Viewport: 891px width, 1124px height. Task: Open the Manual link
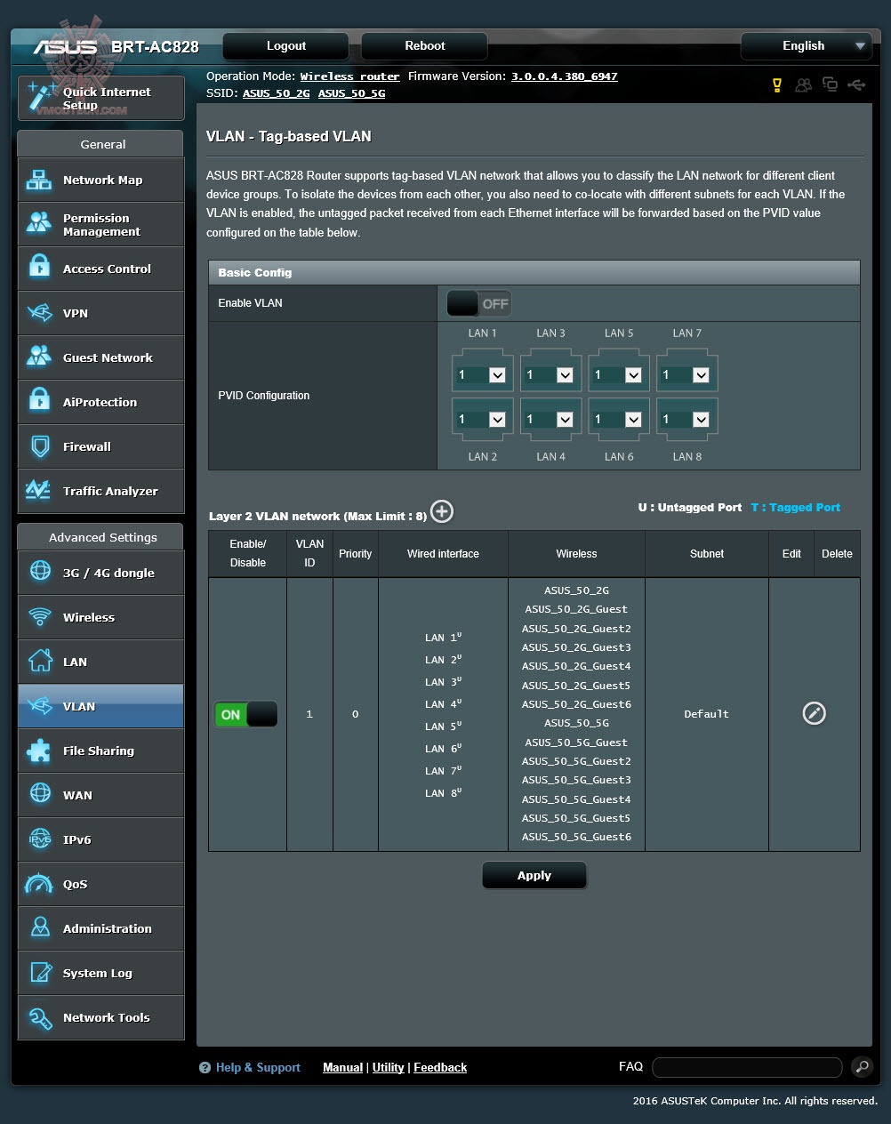(x=342, y=1067)
